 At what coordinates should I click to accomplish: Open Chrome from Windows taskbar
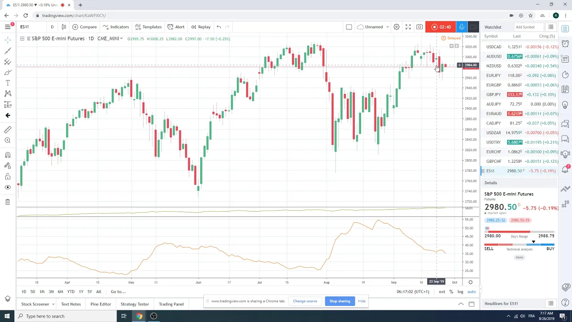tap(139, 316)
